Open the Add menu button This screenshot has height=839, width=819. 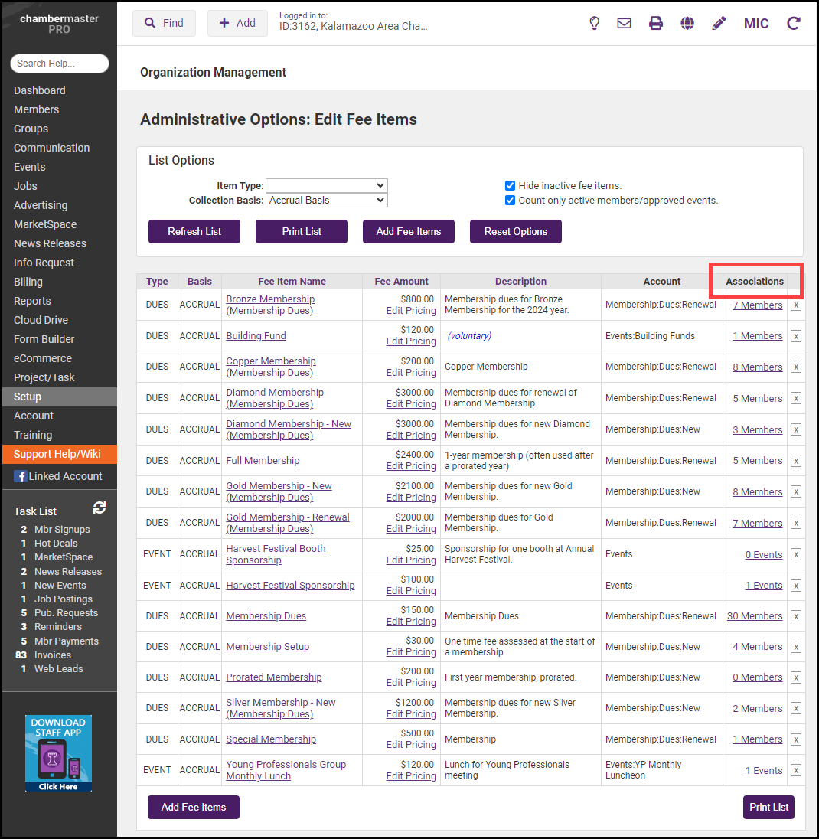click(237, 23)
